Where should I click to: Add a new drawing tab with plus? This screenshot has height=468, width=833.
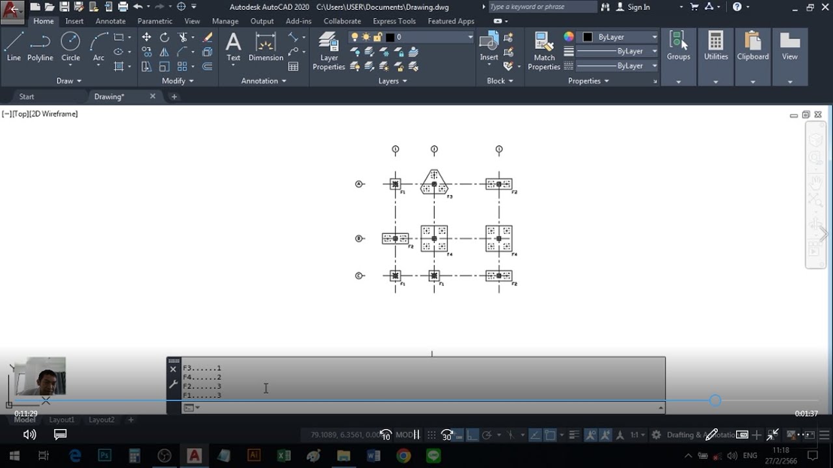[x=174, y=97]
